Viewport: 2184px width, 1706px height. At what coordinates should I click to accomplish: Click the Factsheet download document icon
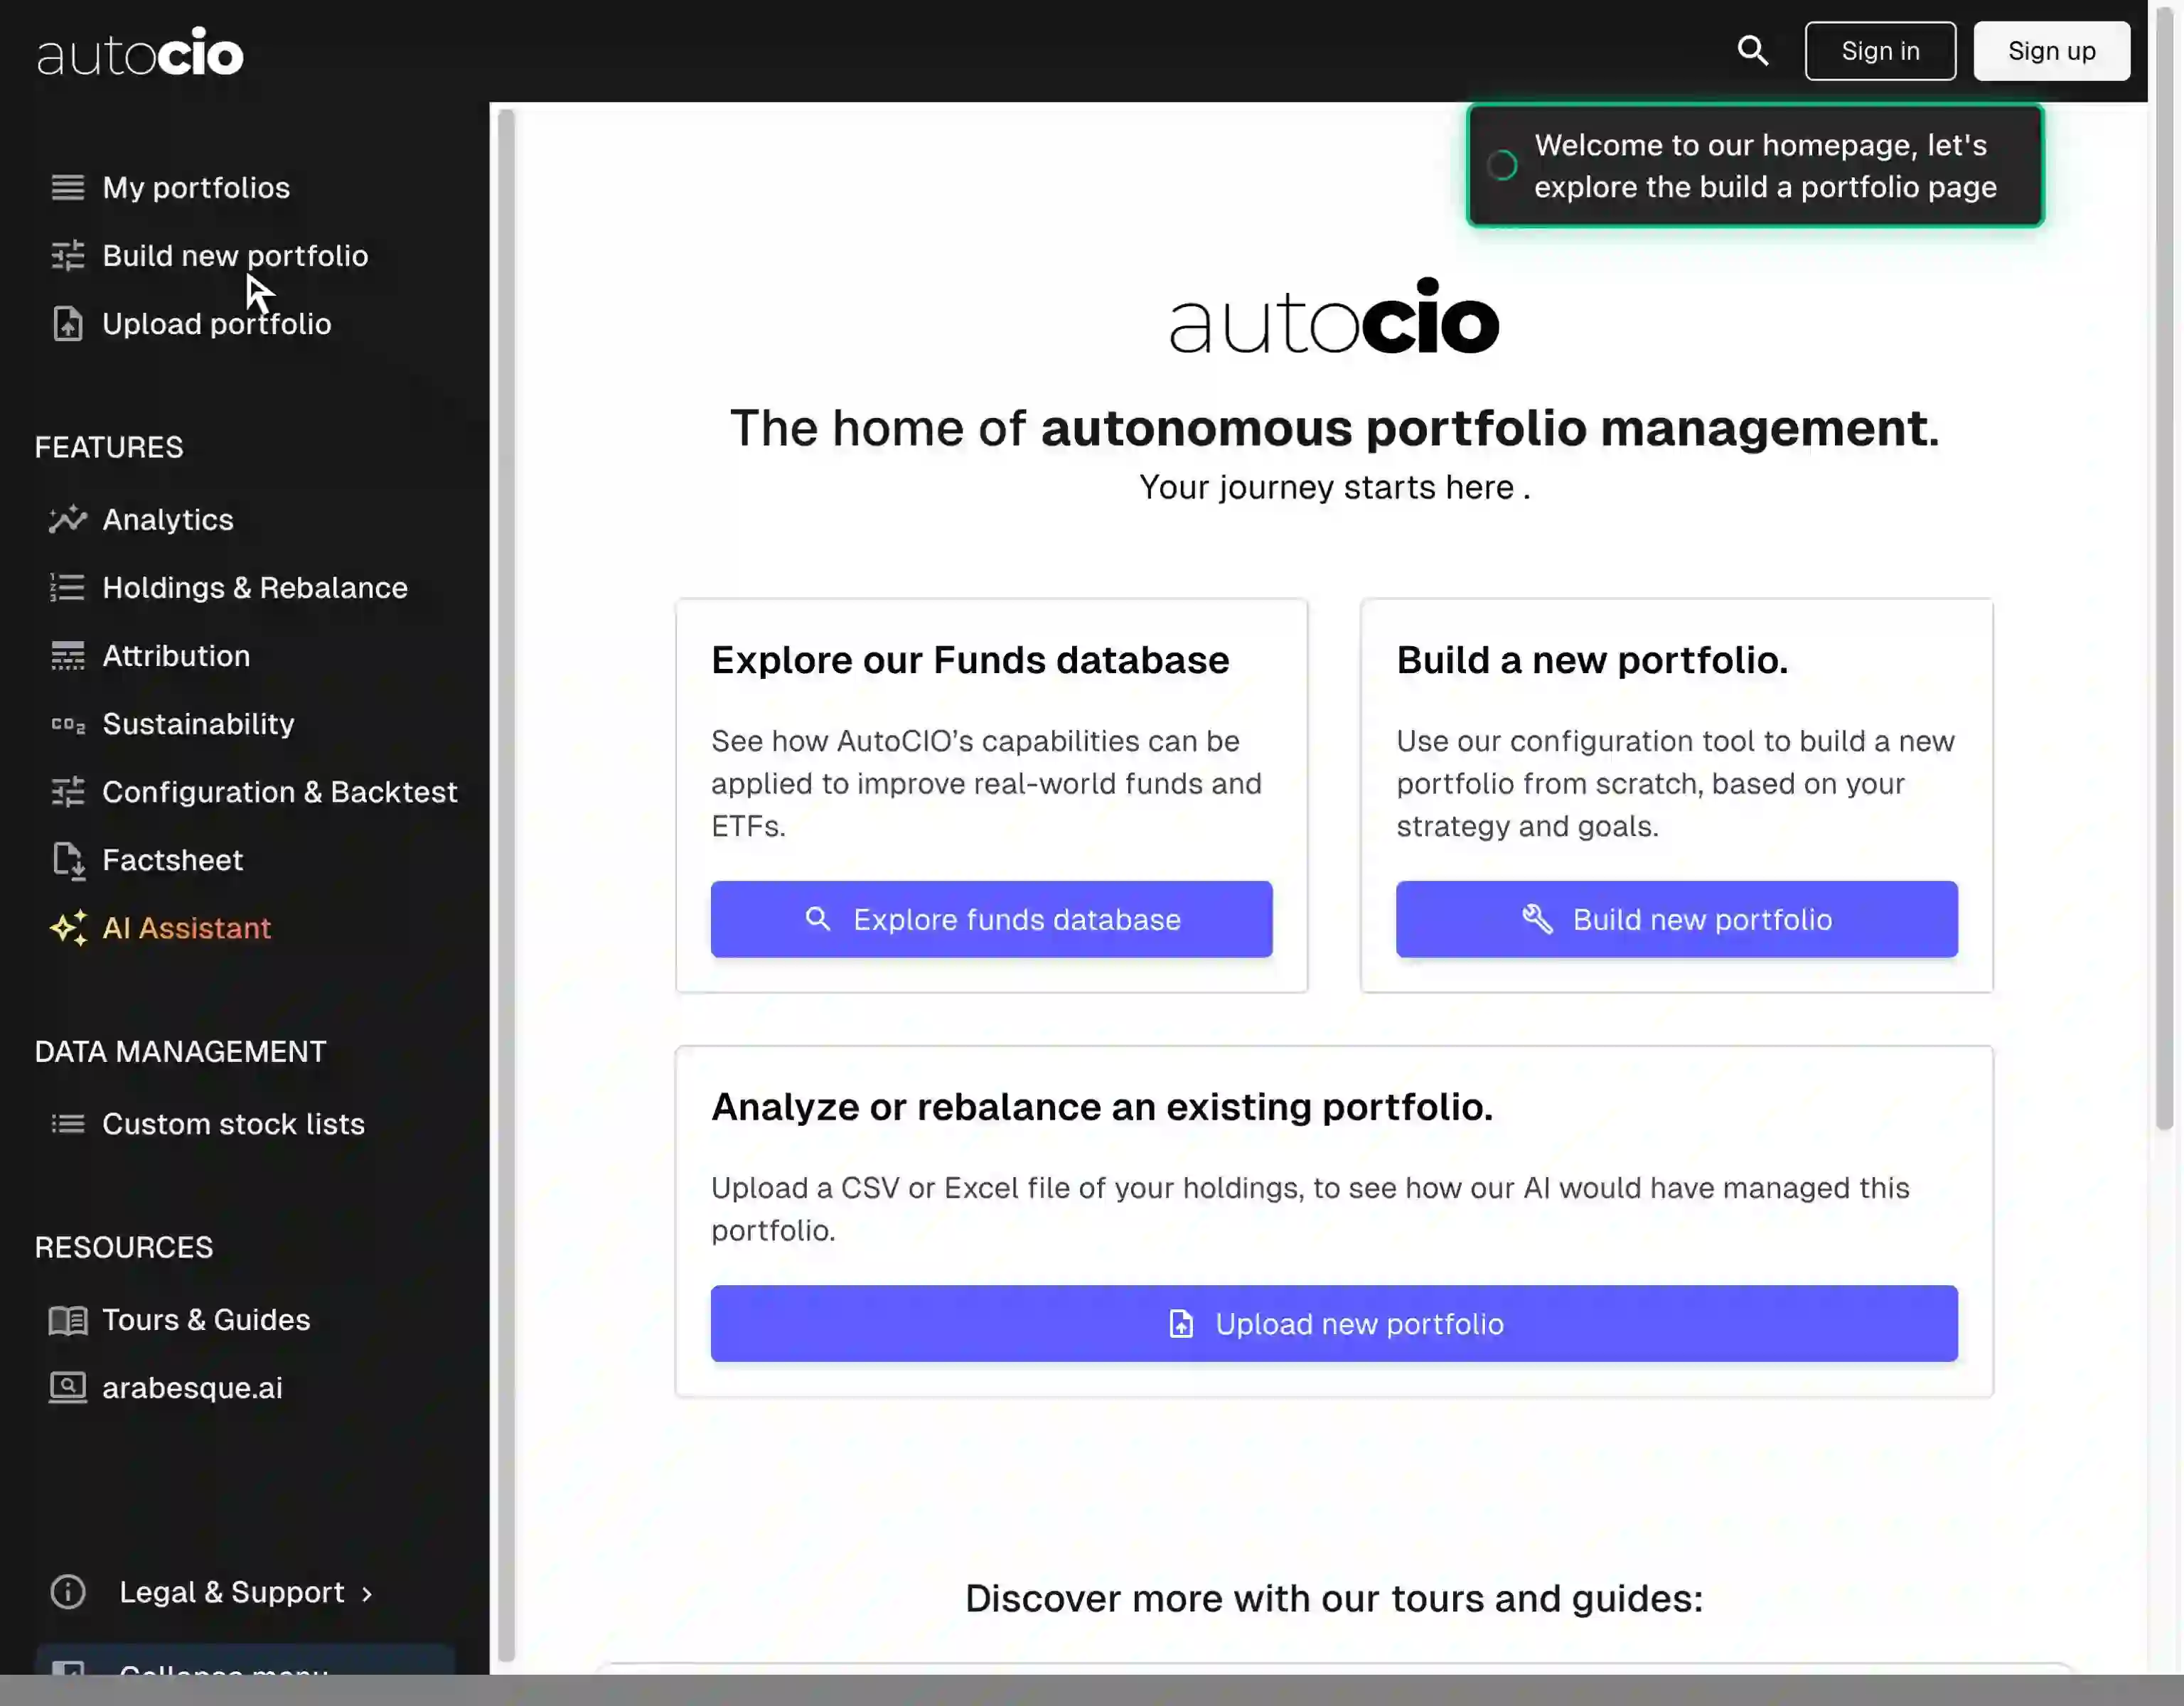[x=67, y=860]
